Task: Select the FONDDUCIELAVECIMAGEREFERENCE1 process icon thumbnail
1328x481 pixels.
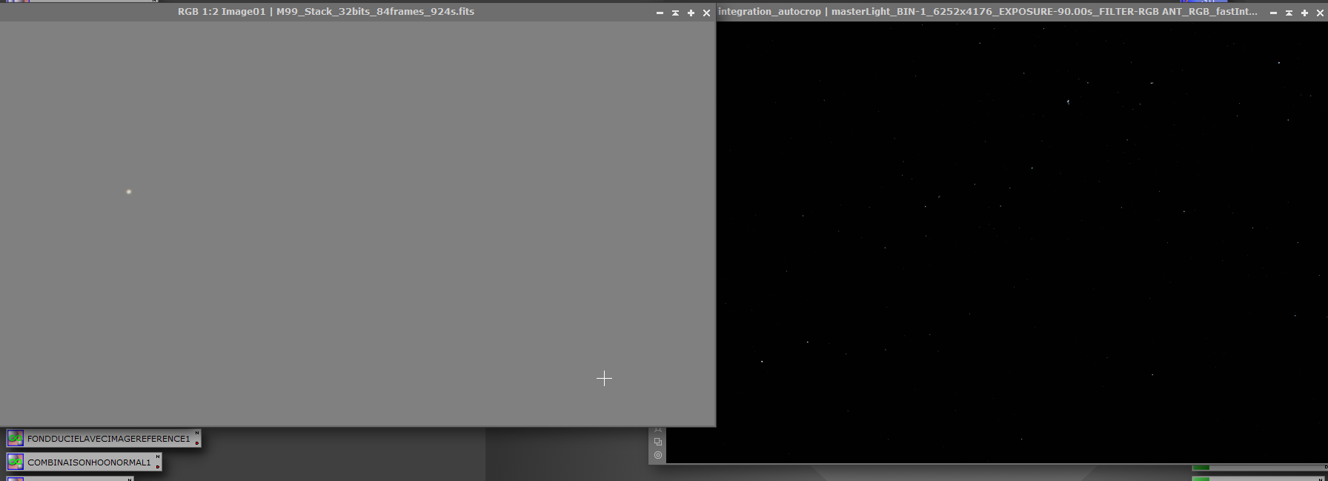Action: tap(16, 439)
